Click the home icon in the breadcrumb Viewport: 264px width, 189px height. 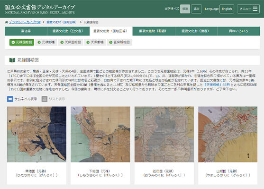[x=7, y=22]
